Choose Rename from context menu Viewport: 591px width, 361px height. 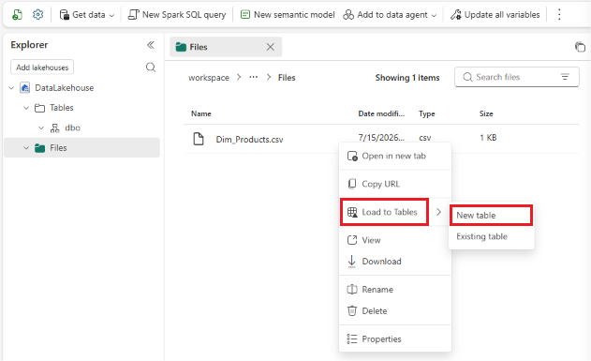[395, 290]
